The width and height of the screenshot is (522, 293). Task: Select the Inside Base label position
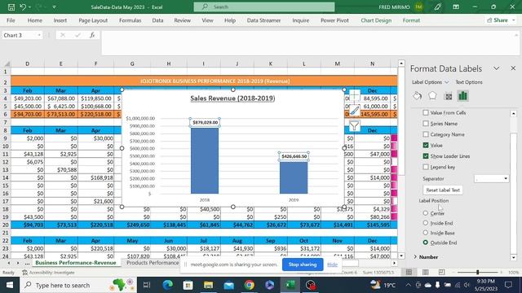426,233
